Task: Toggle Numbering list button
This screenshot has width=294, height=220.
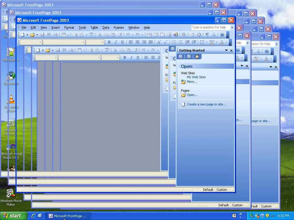Action: point(174,42)
